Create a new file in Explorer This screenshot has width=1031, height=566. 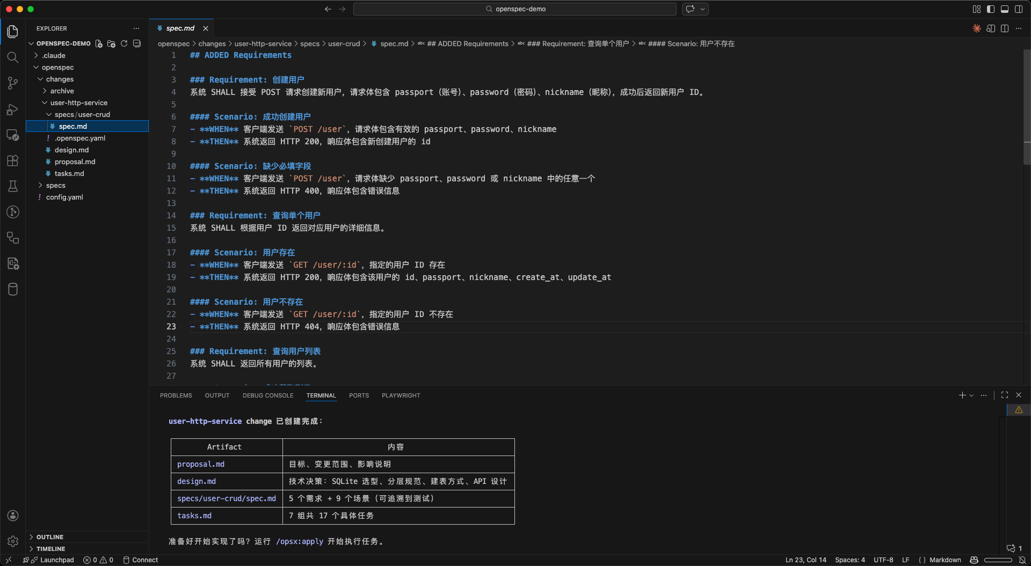98,43
